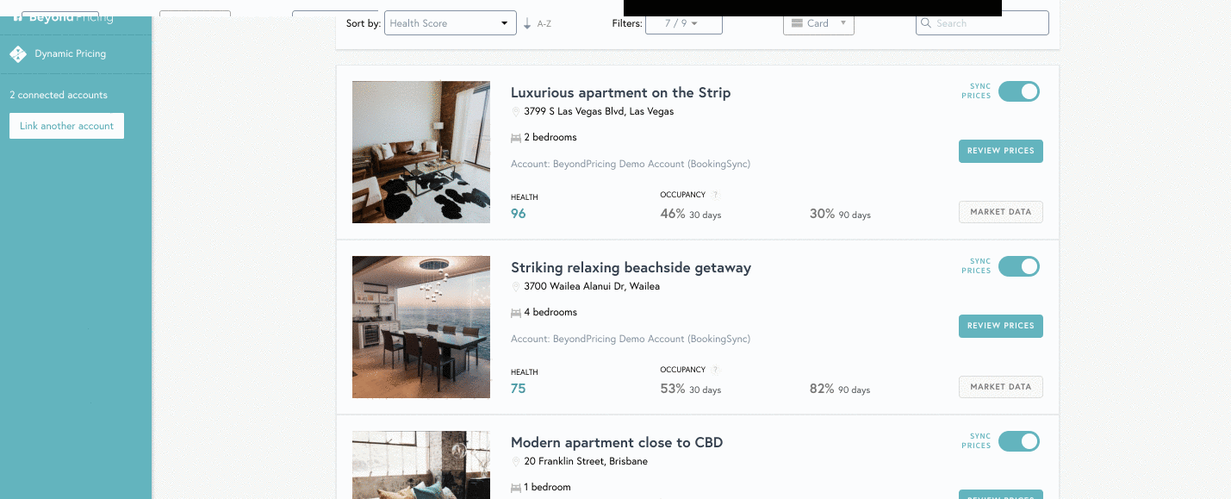The width and height of the screenshot is (1231, 499).
Task: Click the address 3700 Wailea Alanui Dr, Wailea
Action: click(592, 286)
